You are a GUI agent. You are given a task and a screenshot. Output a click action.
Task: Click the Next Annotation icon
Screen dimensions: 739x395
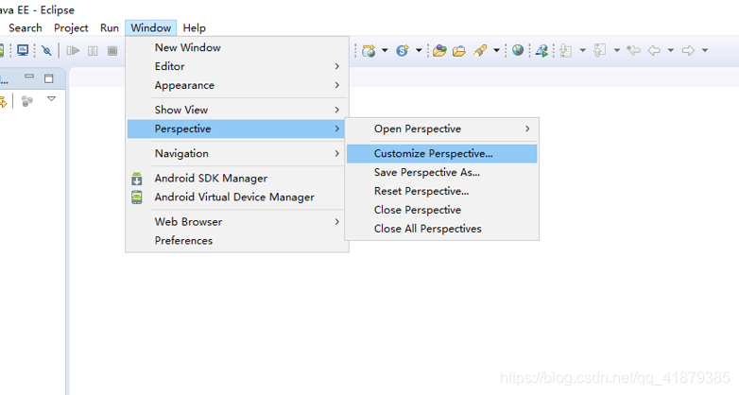[x=565, y=50]
